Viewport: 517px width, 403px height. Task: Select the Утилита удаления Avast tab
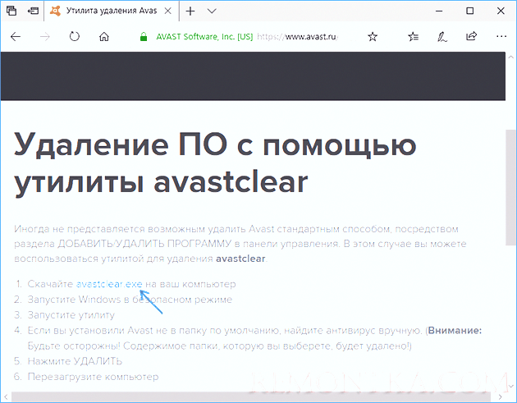[112, 11]
